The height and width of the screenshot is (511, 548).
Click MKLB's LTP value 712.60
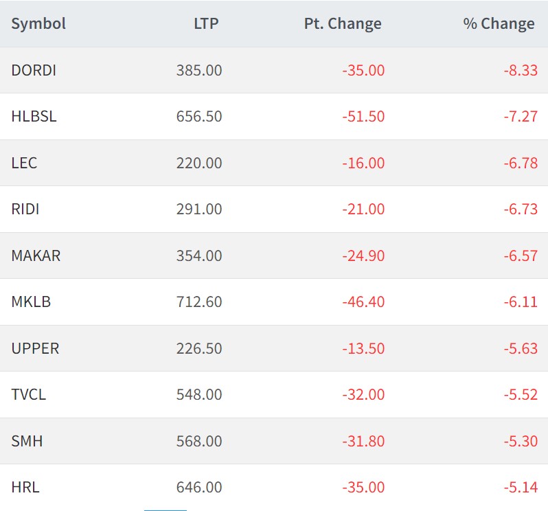coord(199,302)
